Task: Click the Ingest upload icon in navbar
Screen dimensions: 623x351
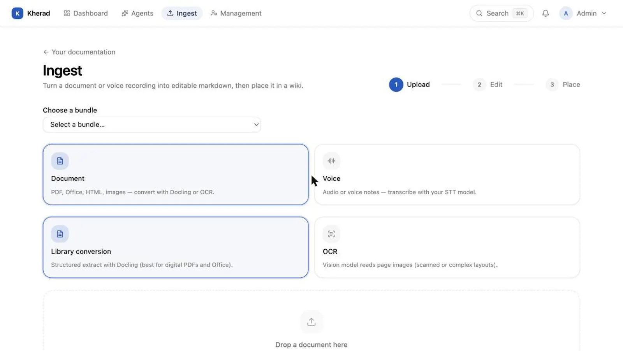Action: [170, 13]
